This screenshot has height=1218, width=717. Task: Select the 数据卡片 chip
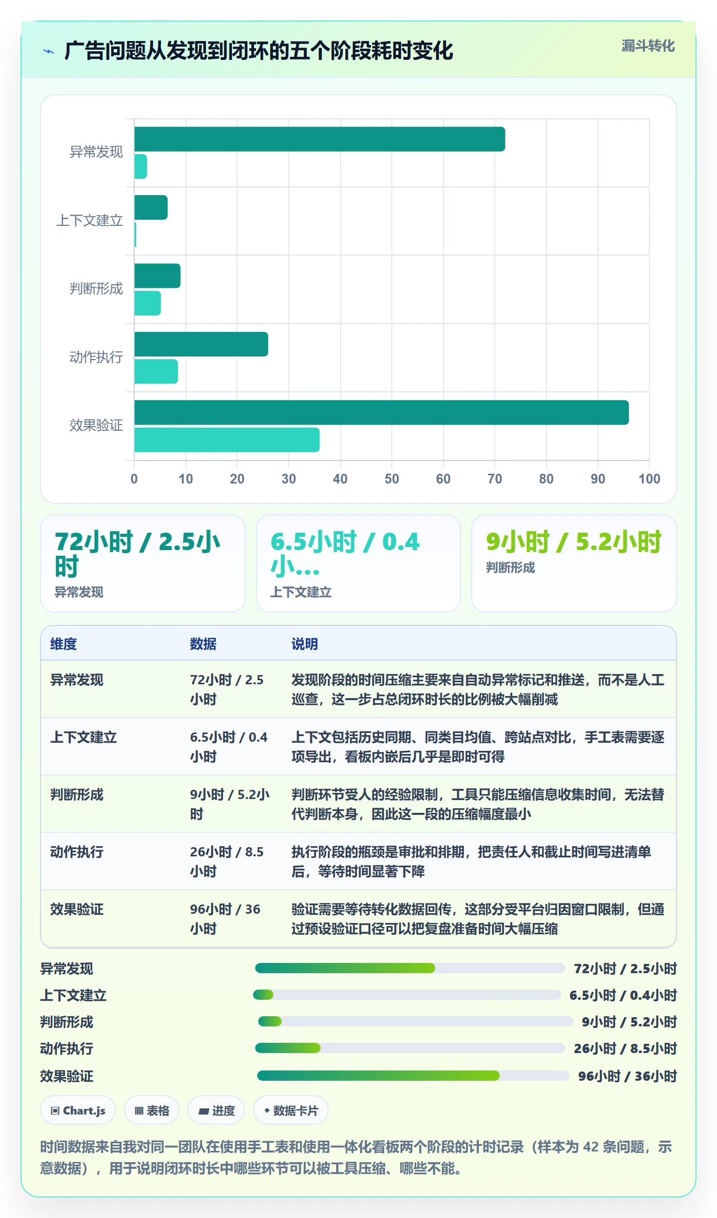(291, 1110)
